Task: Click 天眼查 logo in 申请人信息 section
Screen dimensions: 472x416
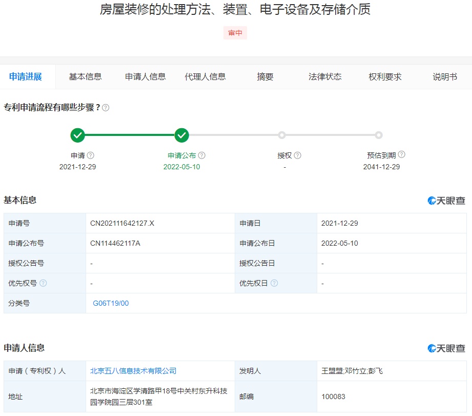Action: pyautogui.click(x=446, y=348)
